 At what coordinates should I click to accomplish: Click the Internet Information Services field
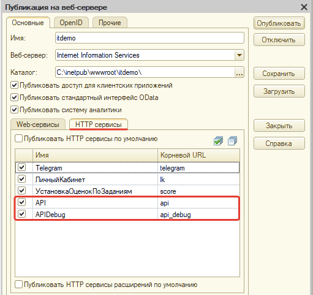point(145,55)
